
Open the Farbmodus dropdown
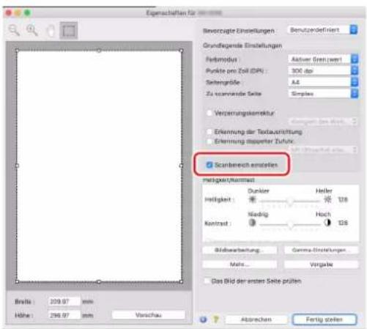pos(323,59)
